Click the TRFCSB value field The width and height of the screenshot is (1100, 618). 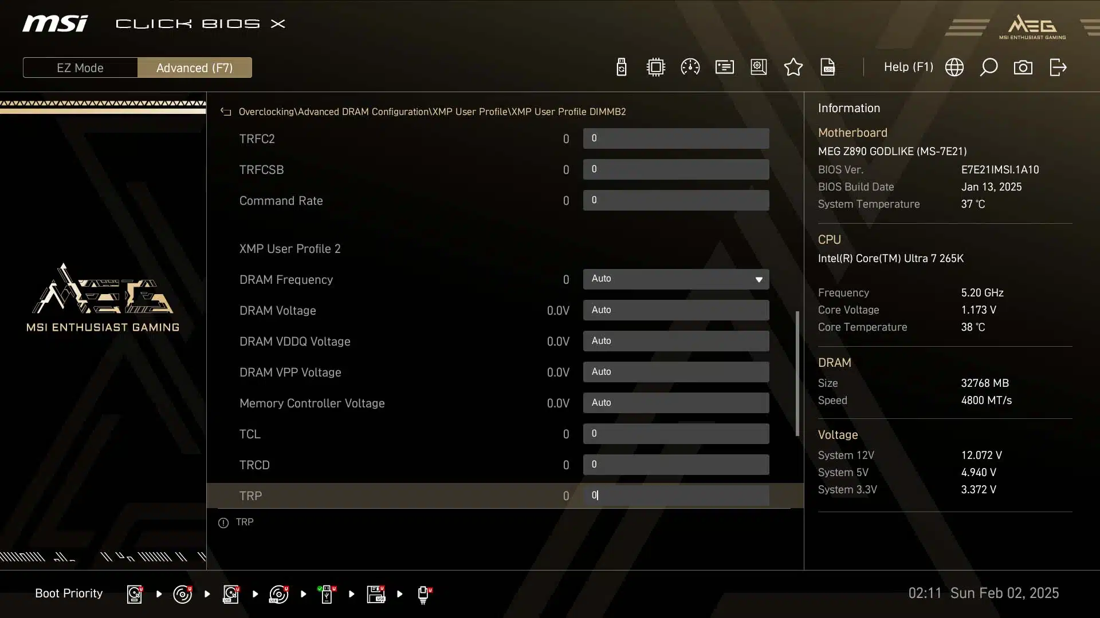click(676, 169)
